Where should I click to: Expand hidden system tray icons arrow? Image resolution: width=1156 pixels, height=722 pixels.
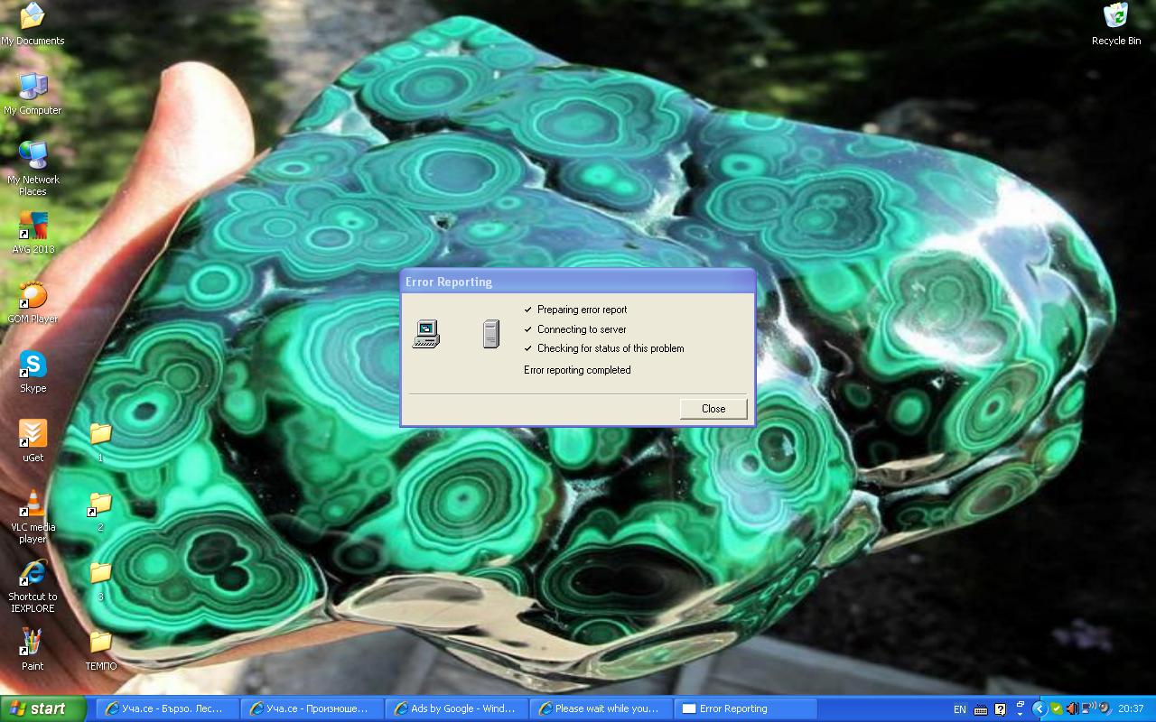click(1039, 708)
